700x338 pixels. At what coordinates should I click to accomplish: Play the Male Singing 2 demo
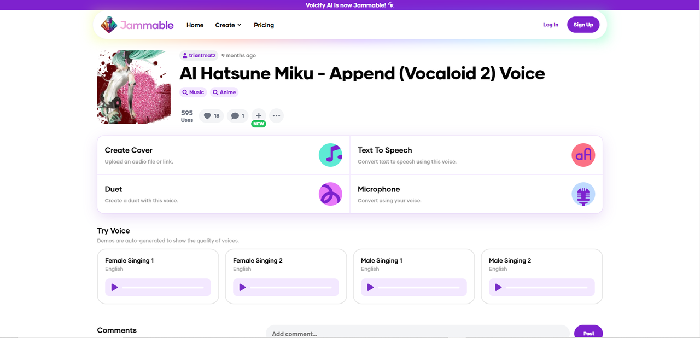[498, 287]
